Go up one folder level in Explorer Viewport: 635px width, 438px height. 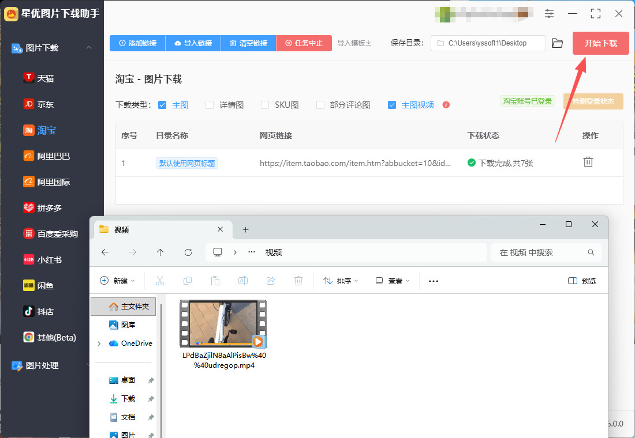coord(160,252)
